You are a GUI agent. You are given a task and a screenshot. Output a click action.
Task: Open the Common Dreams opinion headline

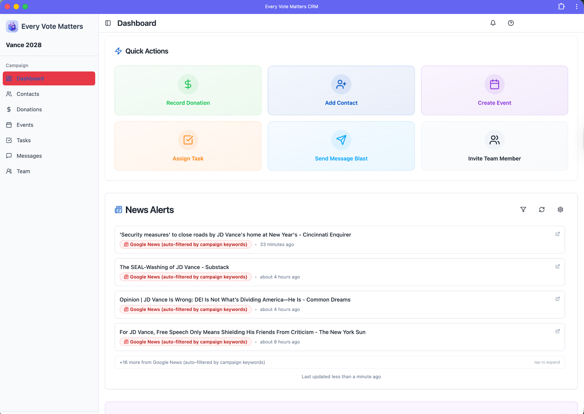coord(235,300)
